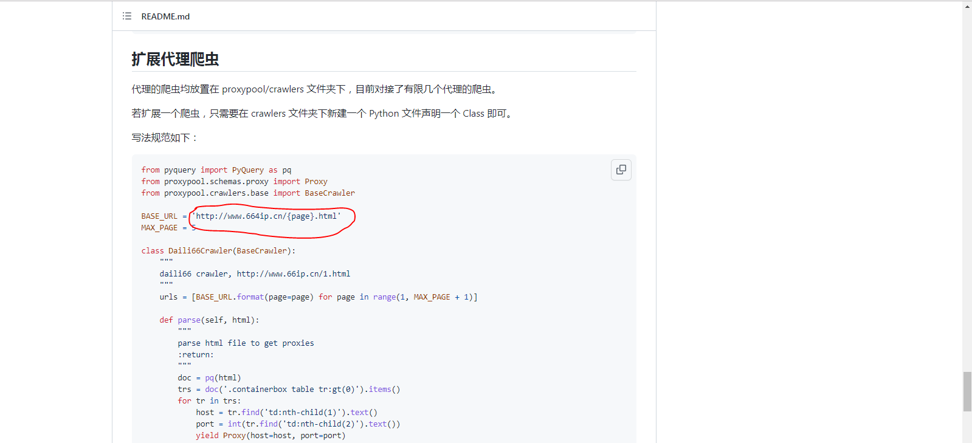Click the line 'from proxypool.schemas.proxy import Proxy'
Screen dimensions: 972x443
pos(235,182)
